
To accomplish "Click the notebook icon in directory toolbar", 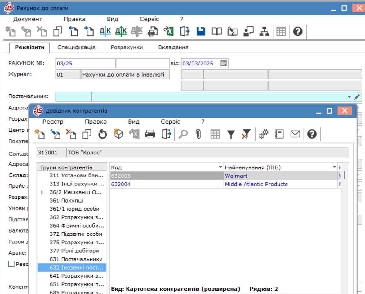I will pos(279,134).
